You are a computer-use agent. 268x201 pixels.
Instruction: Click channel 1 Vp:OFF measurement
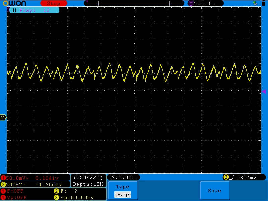(17, 197)
